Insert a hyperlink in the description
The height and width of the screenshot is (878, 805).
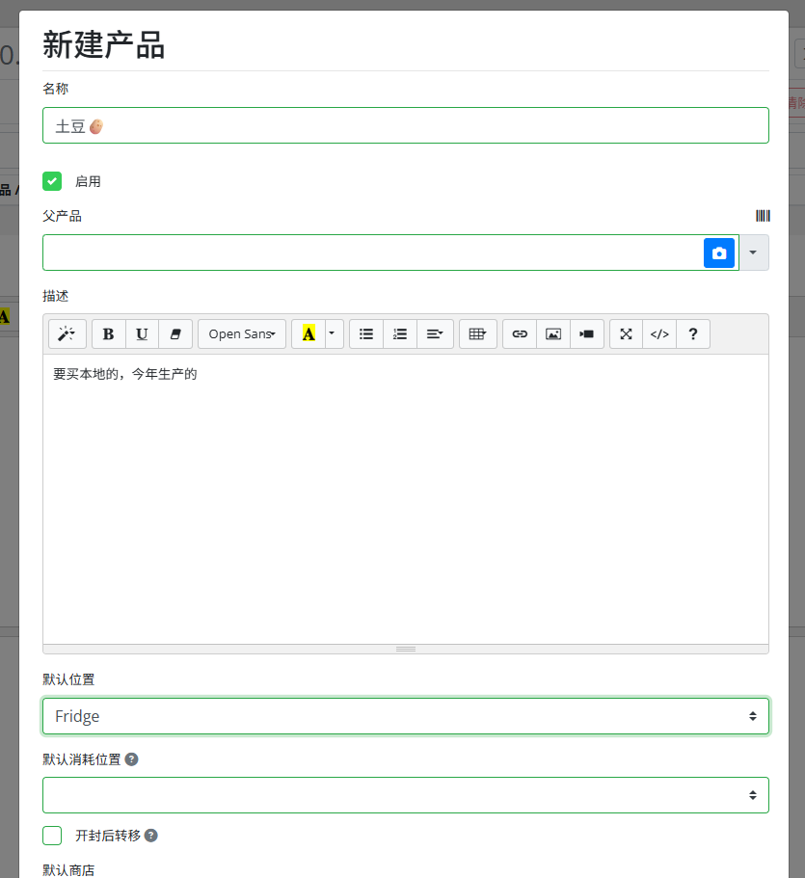click(x=520, y=334)
